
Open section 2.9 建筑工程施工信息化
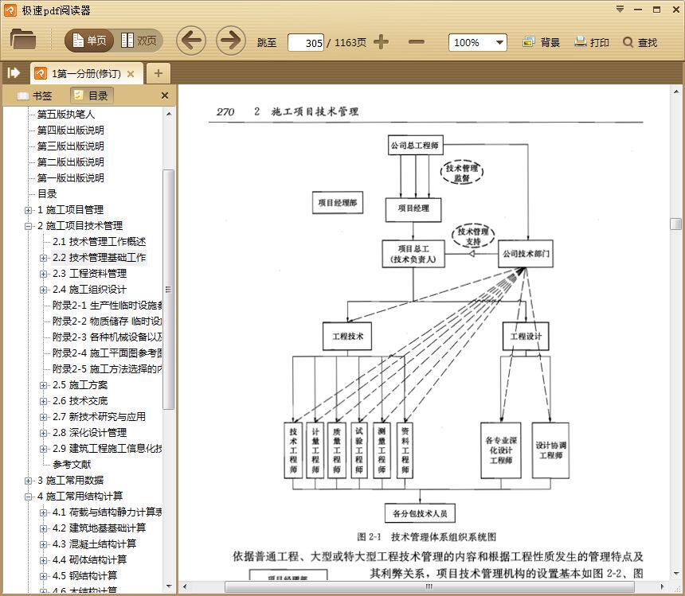(x=107, y=449)
